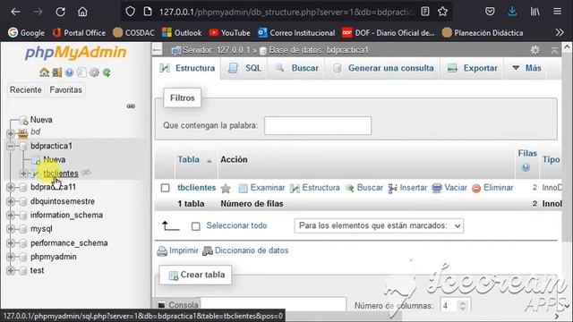This screenshot has height=322, width=573.
Task: Open the SQL tab
Action: click(244, 68)
